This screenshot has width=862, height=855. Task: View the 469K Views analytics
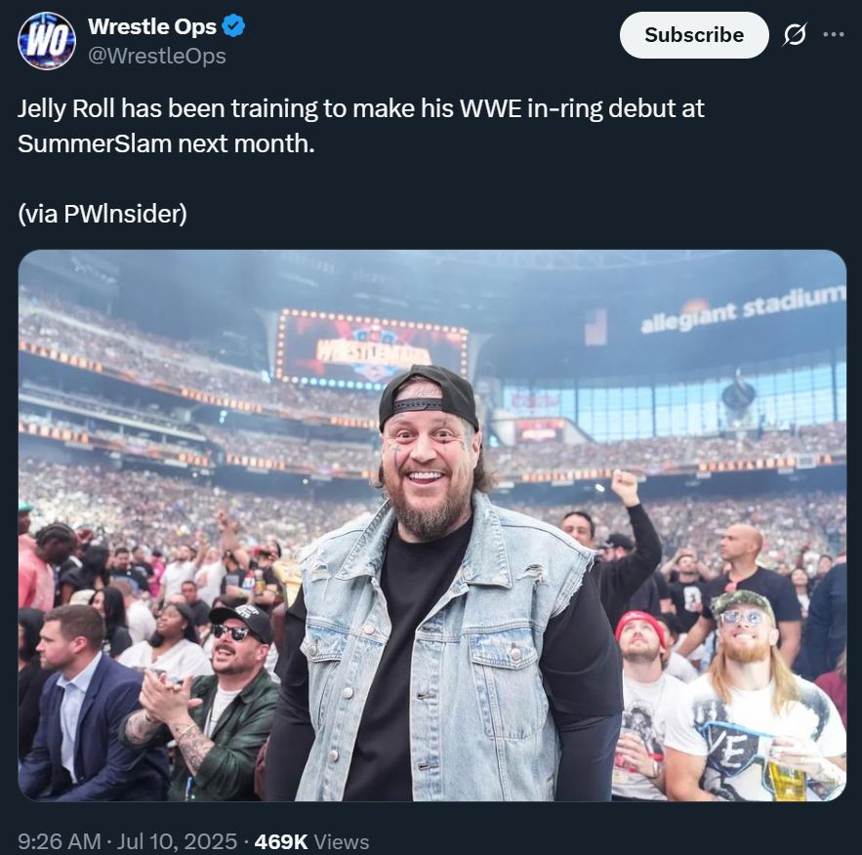click(x=311, y=841)
